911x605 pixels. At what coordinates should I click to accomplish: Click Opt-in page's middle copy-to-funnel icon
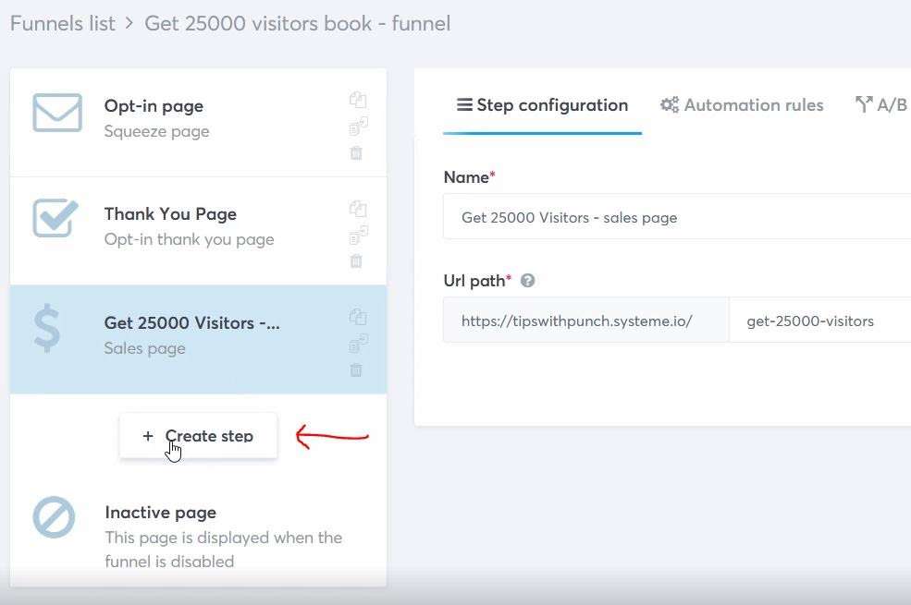tap(358, 126)
